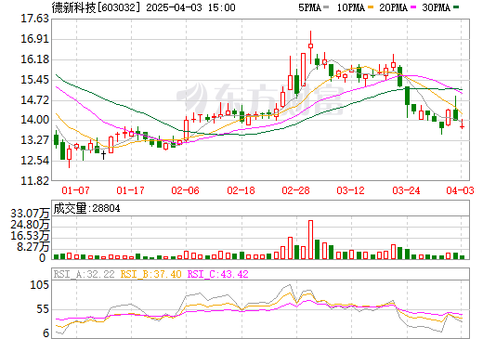483x339 pixels.
Task: Click the 14.00 price axis label
Action: [34, 120]
